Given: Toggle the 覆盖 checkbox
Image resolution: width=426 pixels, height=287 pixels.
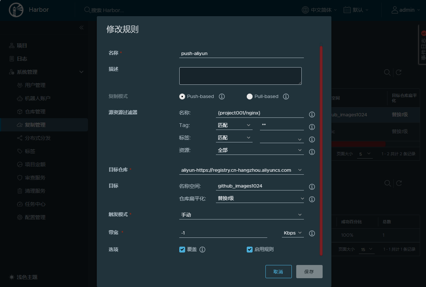Looking at the screenshot, I should click(x=182, y=250).
